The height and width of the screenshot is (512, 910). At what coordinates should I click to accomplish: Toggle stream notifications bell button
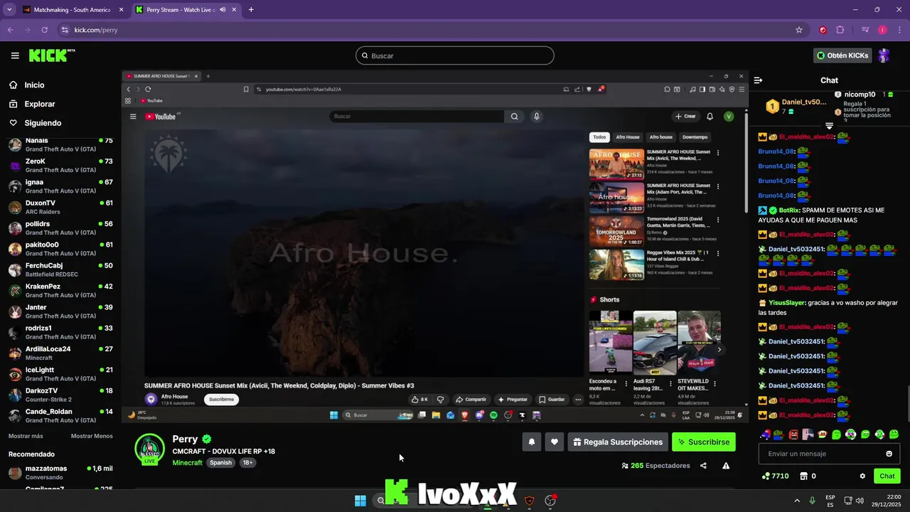point(532,442)
